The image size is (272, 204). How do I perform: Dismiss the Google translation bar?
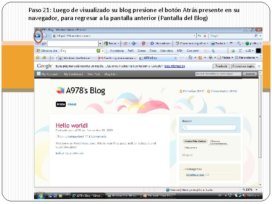(x=259, y=66)
